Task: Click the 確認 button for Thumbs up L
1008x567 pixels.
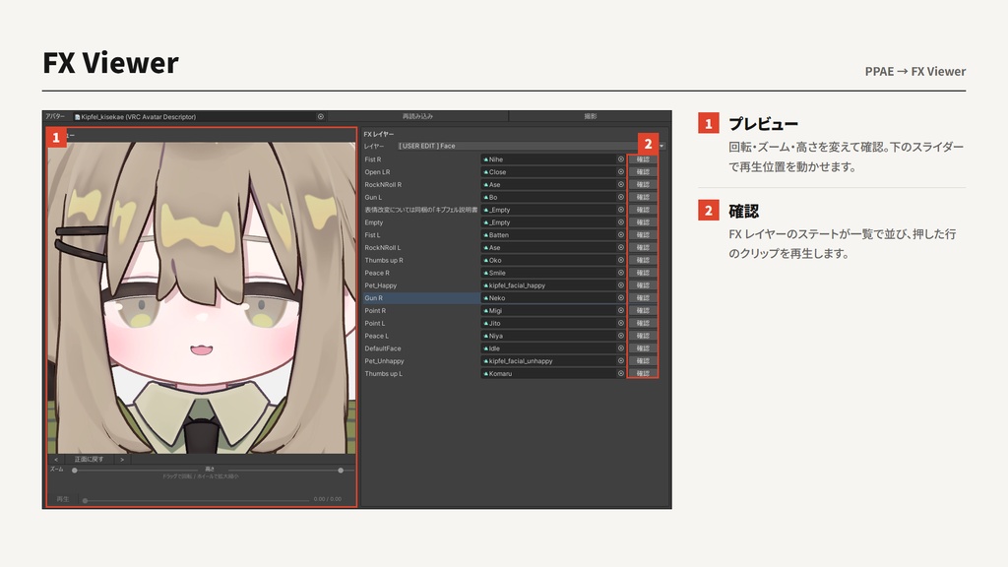Action: 643,373
